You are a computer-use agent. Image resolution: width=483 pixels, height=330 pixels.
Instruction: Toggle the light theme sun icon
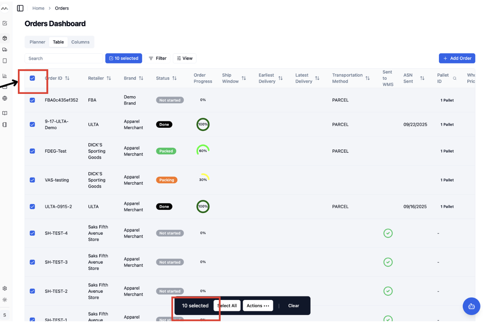[5, 300]
